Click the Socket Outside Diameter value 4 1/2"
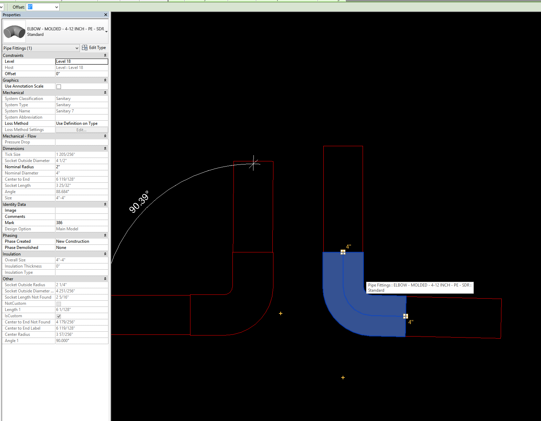Viewport: 541px width, 421px height. pyautogui.click(x=82, y=161)
